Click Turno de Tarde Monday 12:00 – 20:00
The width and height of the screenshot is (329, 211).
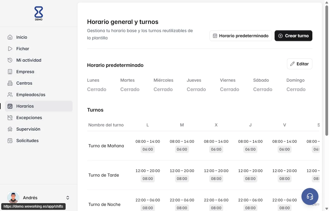coord(148,171)
